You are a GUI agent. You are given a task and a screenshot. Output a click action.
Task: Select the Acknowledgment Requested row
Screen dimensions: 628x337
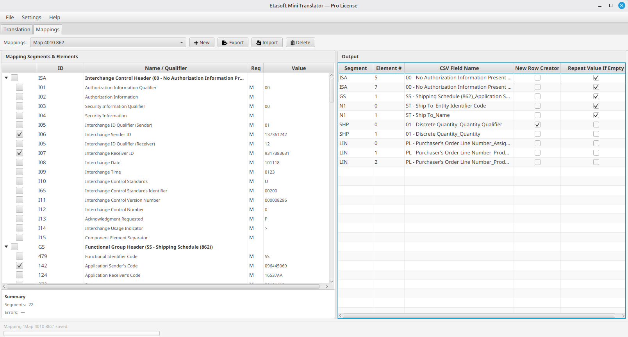pos(166,219)
